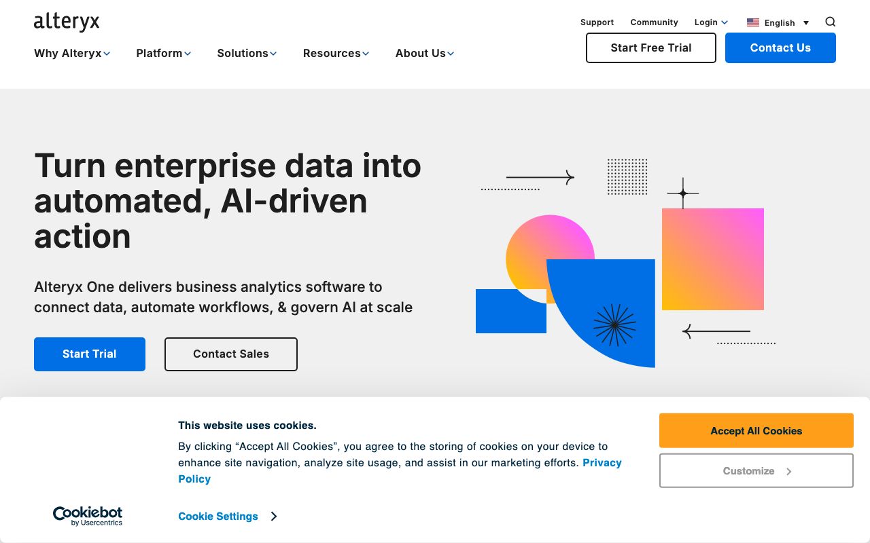Click the Customize cookies button
The width and height of the screenshot is (870, 543).
coord(756,471)
